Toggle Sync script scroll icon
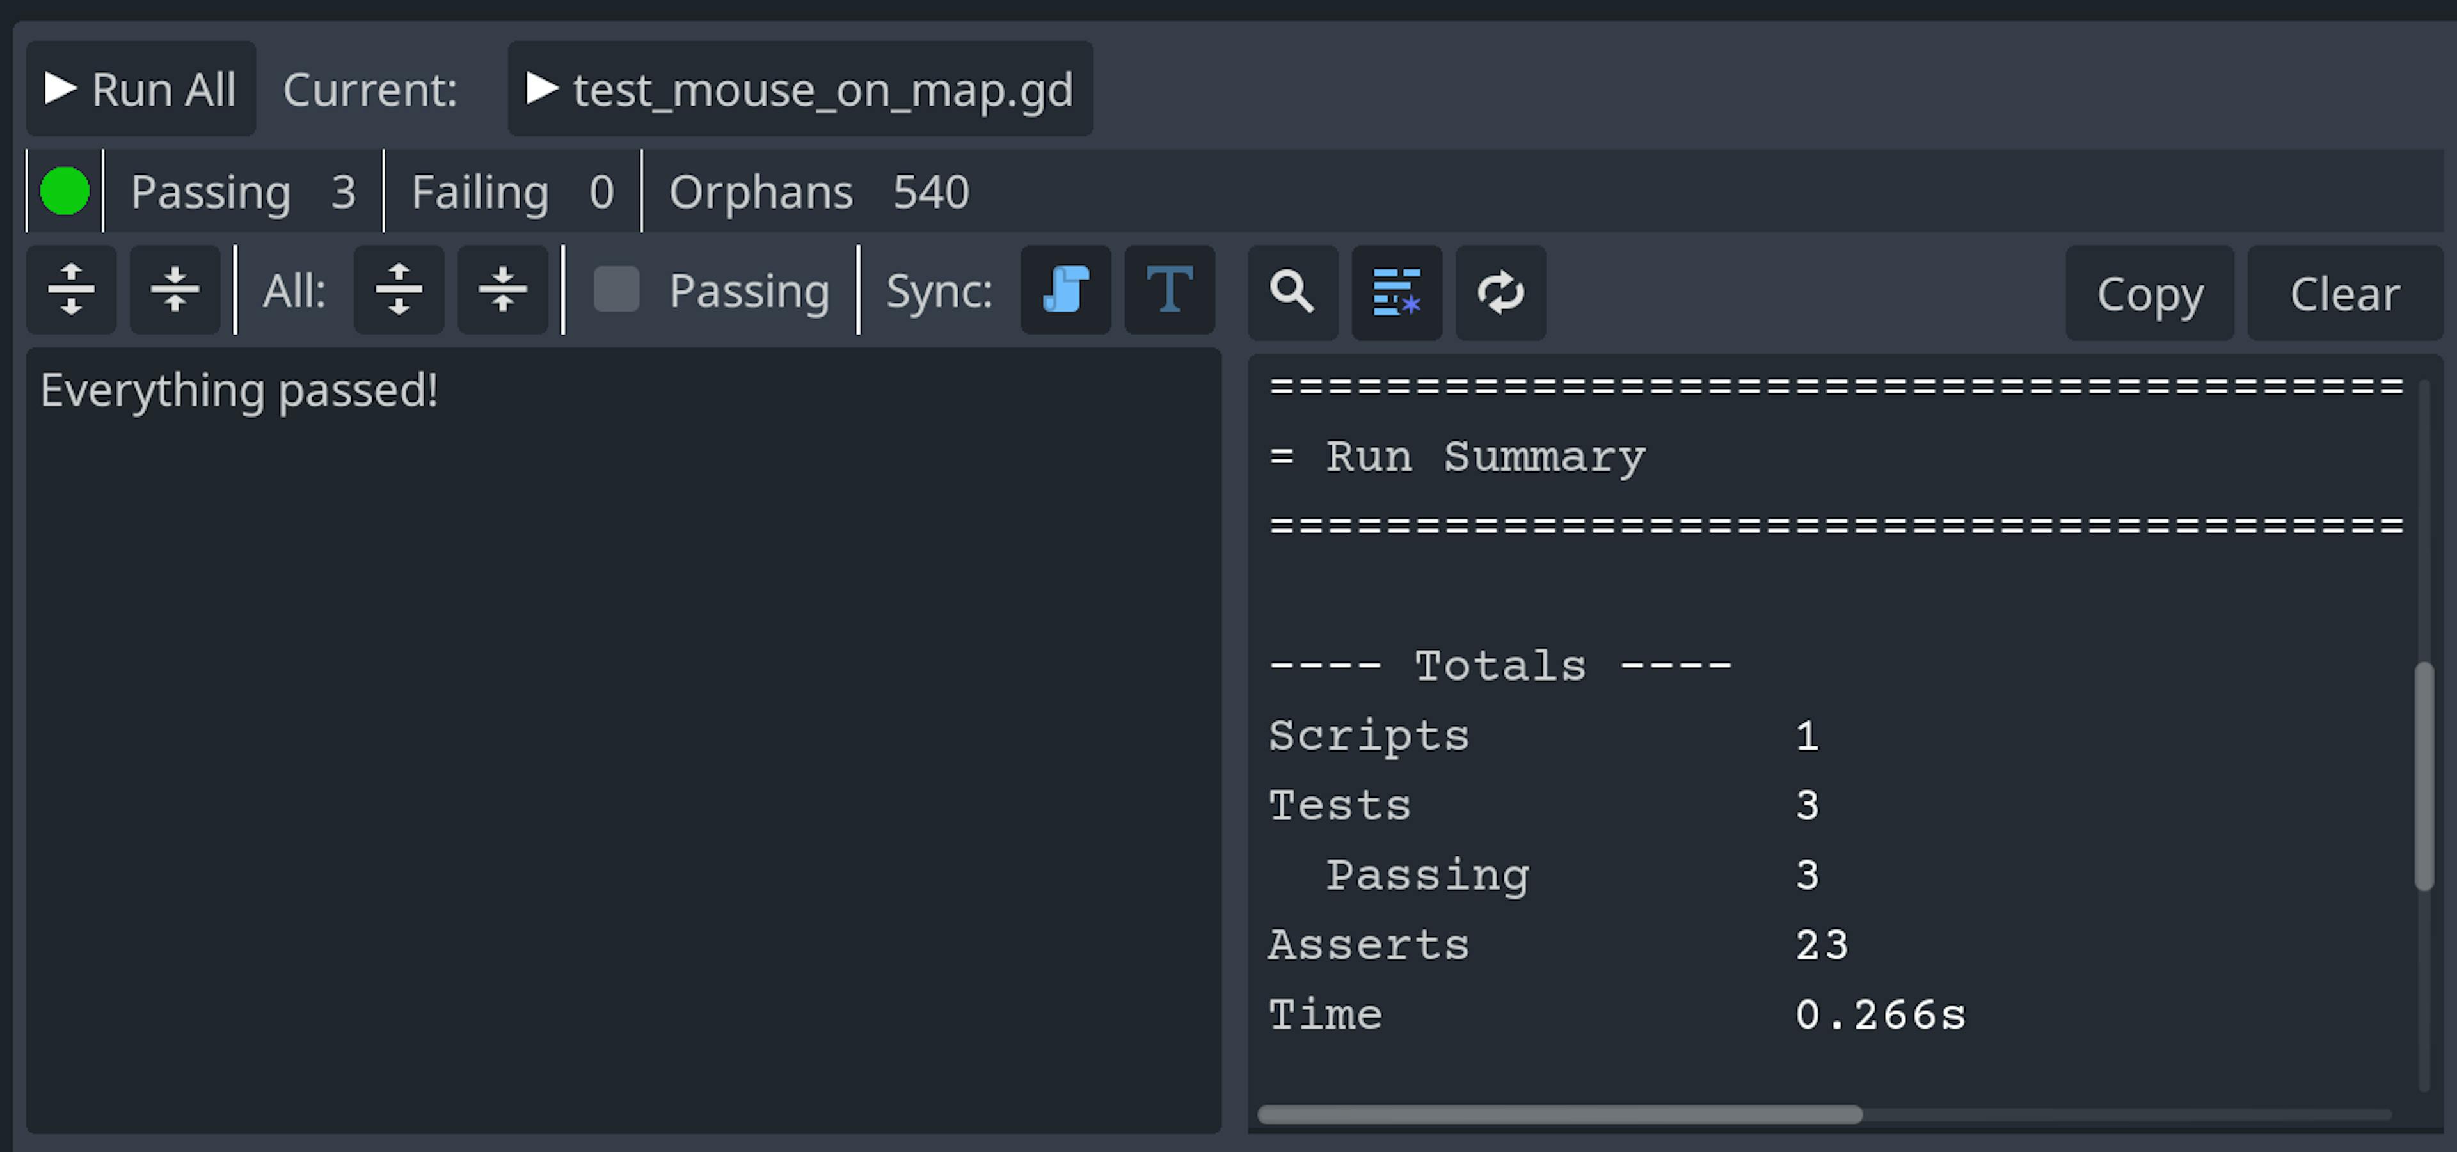The image size is (2457, 1152). (x=1065, y=290)
